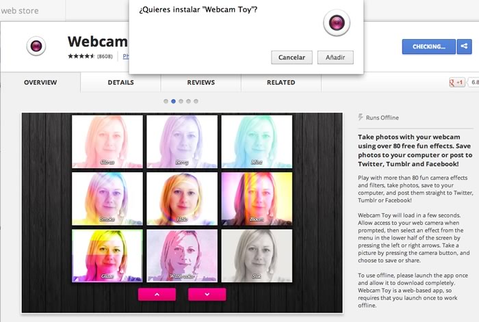
Task: Click the (8608) review count
Action: click(x=105, y=56)
